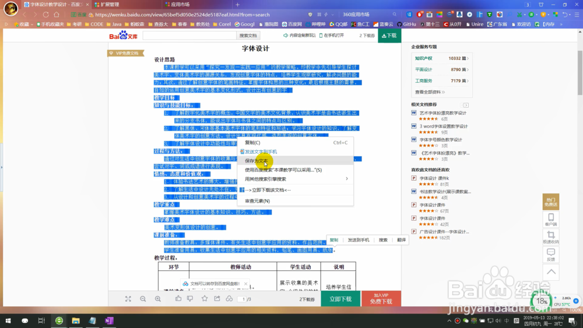Open 平面设计 8790篇 category

[x=441, y=69]
